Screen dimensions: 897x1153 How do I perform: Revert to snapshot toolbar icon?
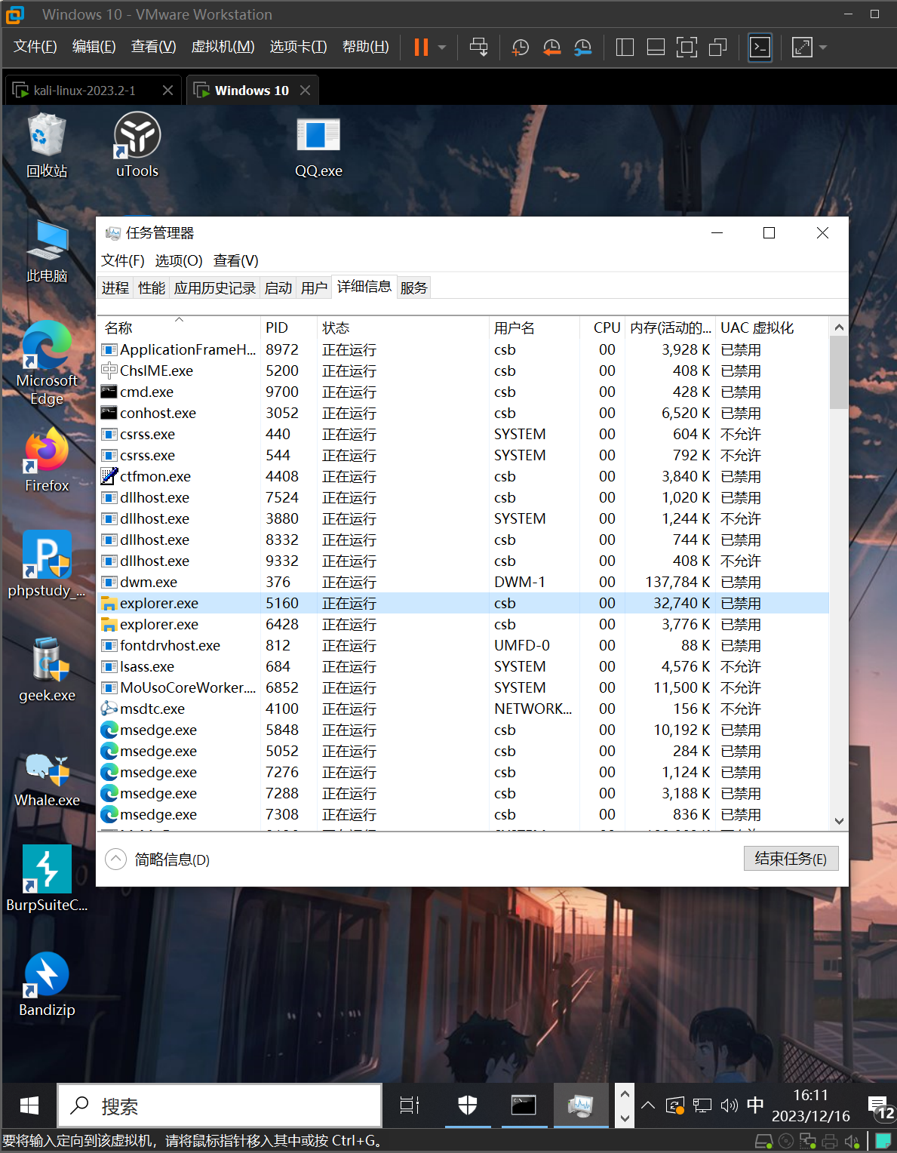[x=552, y=47]
